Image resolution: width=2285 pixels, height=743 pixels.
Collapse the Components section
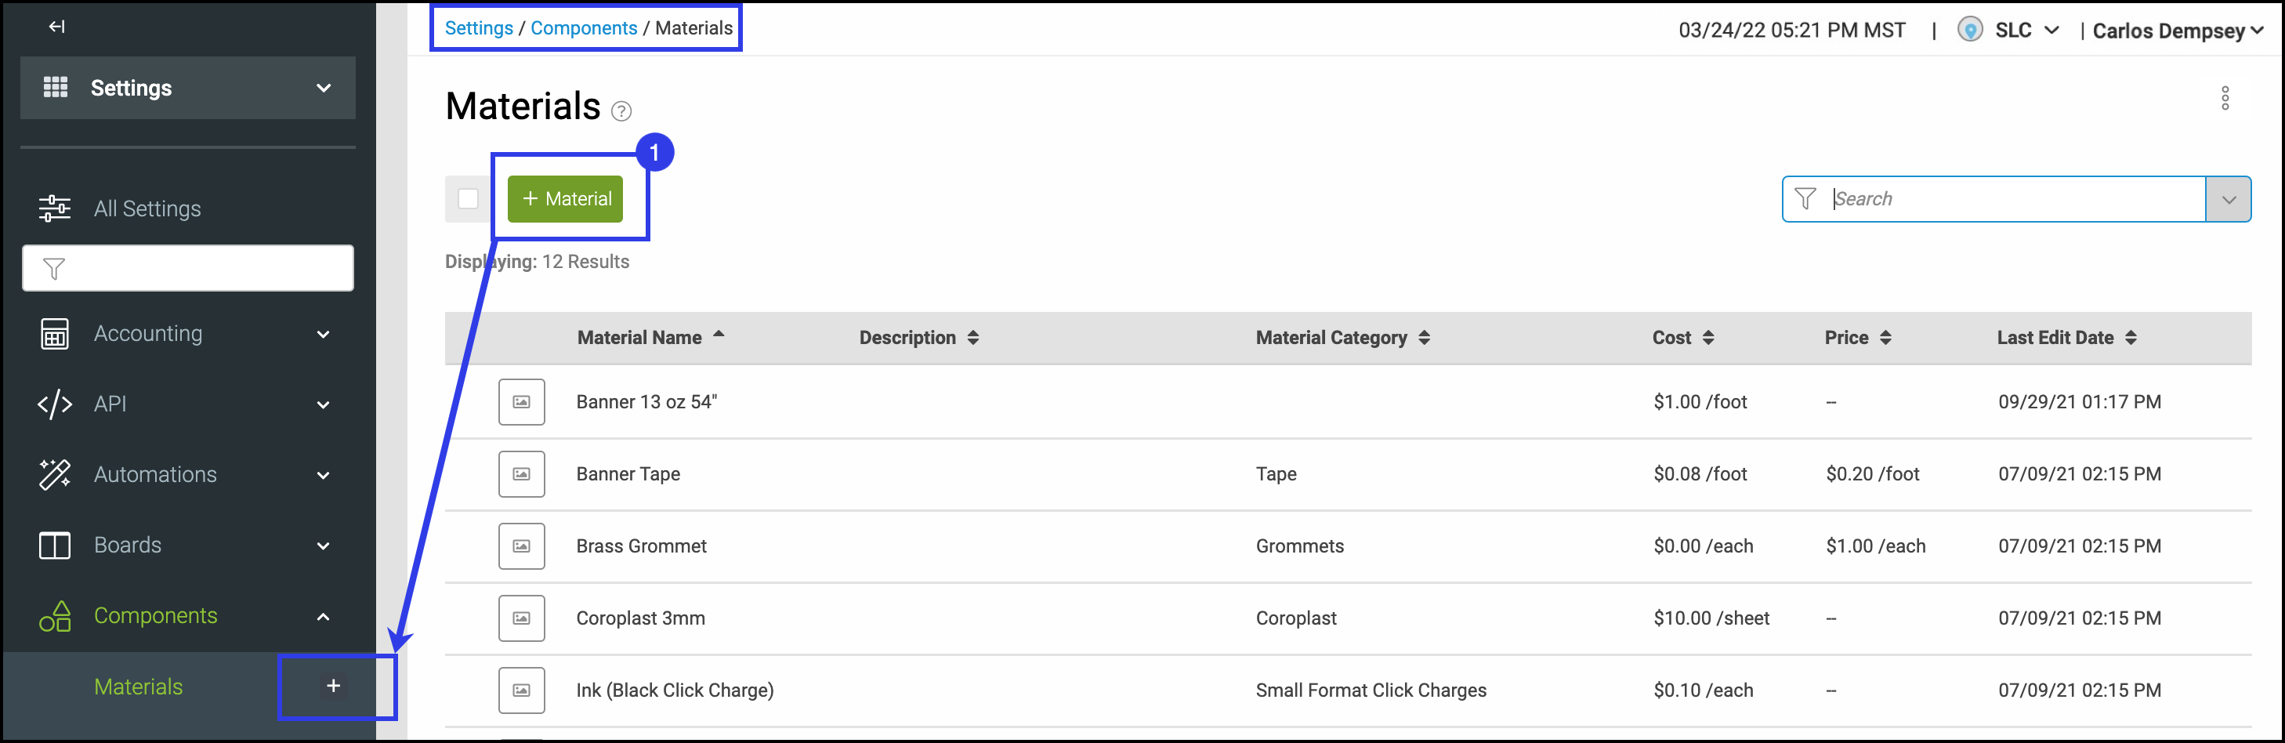click(324, 616)
